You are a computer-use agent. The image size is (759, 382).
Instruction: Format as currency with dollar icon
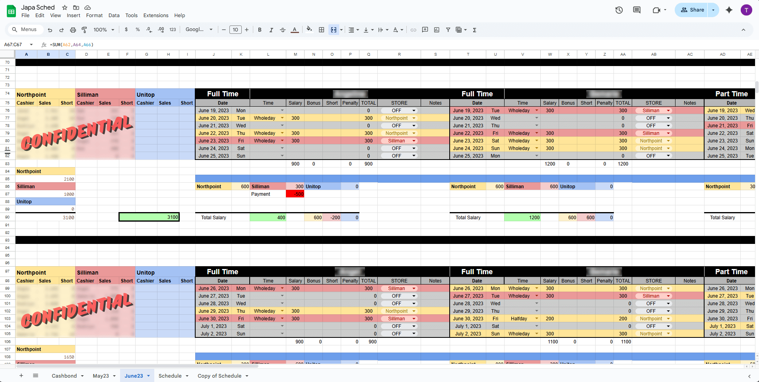click(x=126, y=30)
